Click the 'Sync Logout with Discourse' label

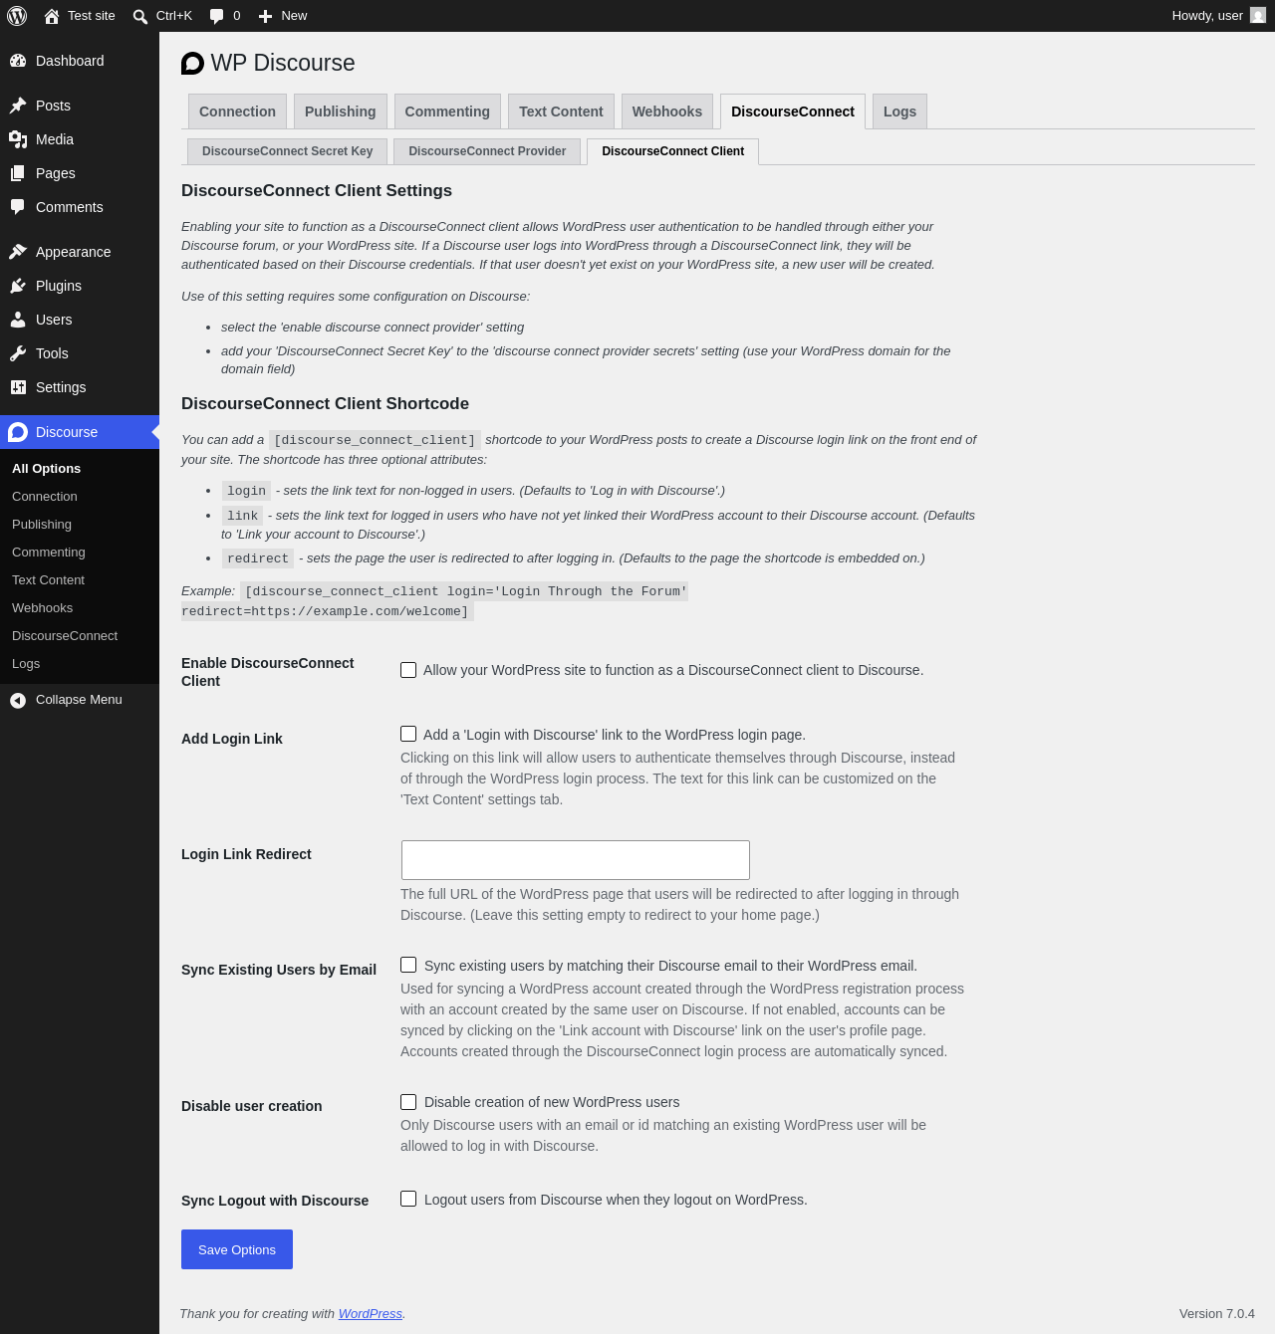(275, 1201)
